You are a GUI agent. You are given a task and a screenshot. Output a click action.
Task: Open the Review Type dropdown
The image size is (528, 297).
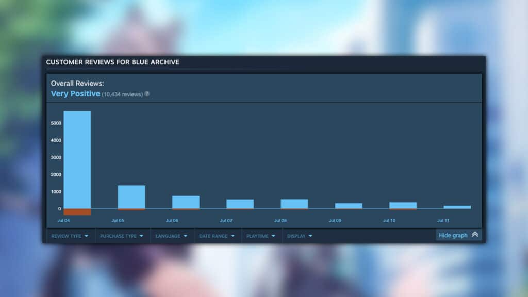[70, 236]
